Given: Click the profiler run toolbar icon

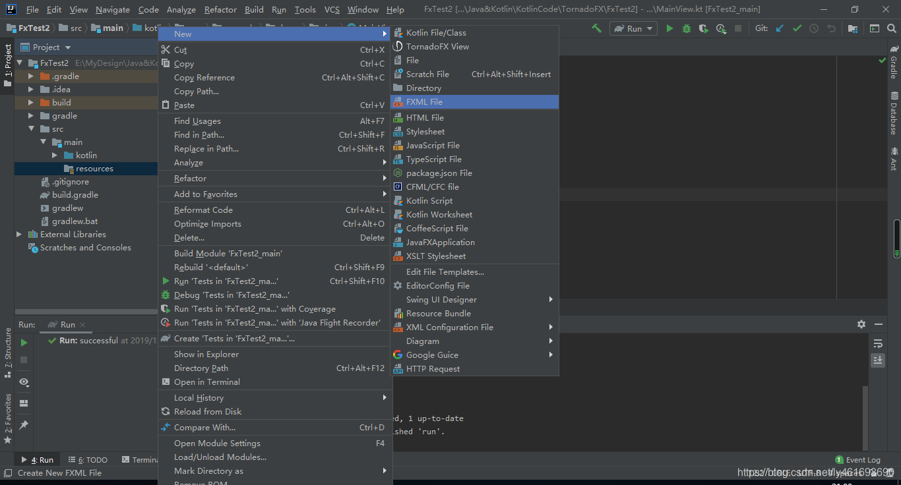Looking at the screenshot, I should point(721,28).
